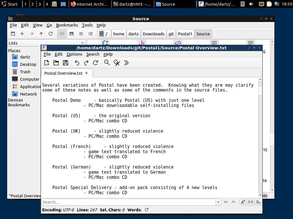
Task: Open the editor Help menu
Action: coord(108,54)
